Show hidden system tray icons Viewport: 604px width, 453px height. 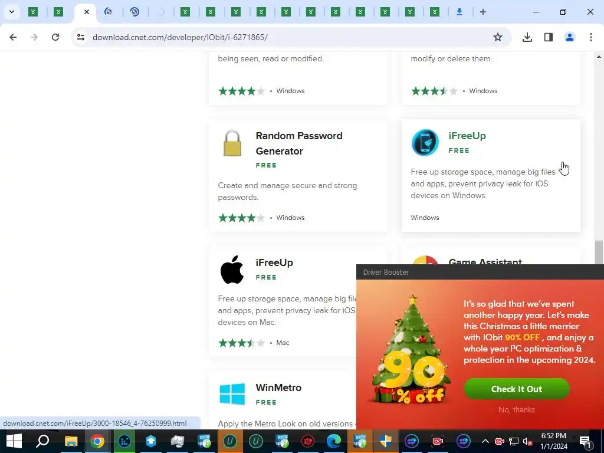[485, 441]
